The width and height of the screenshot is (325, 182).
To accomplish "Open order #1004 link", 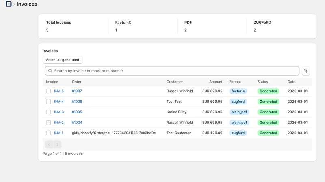I will coord(77,123).
